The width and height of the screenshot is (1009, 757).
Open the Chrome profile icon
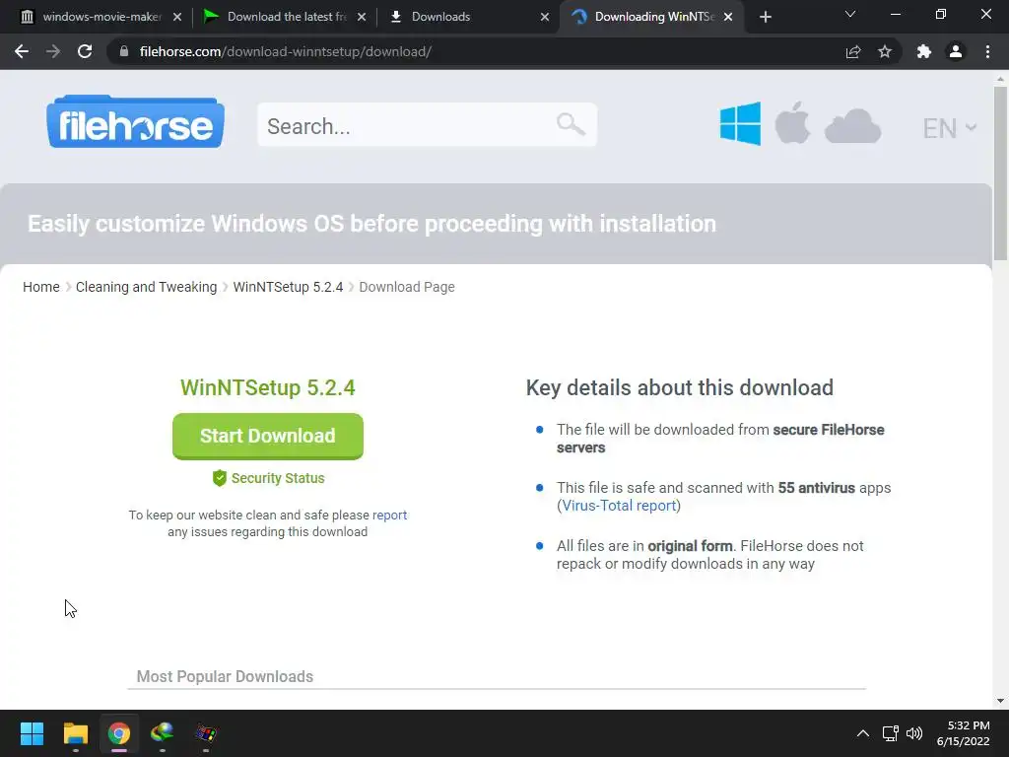pyautogui.click(x=956, y=51)
